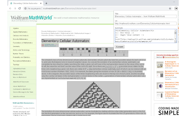Click the notebook download icon
This screenshot has height=116, width=186.
43,45
